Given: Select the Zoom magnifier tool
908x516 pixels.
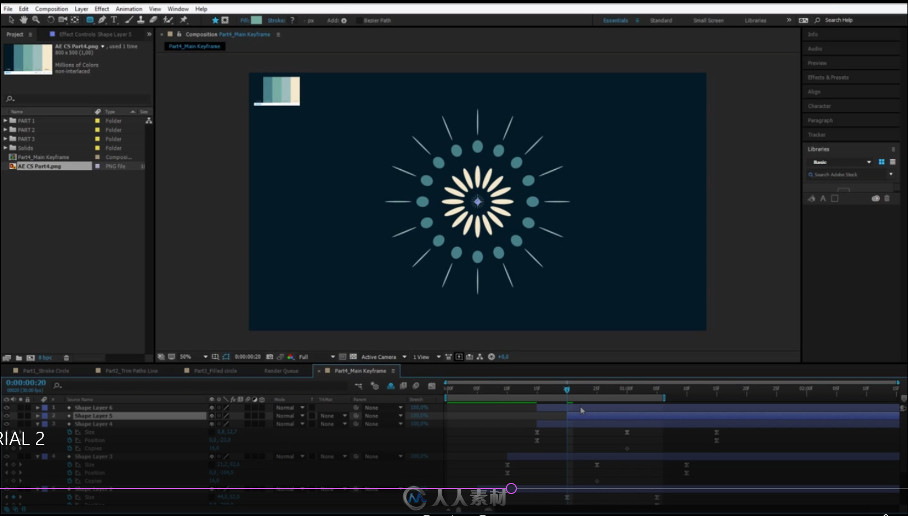Looking at the screenshot, I should [36, 20].
